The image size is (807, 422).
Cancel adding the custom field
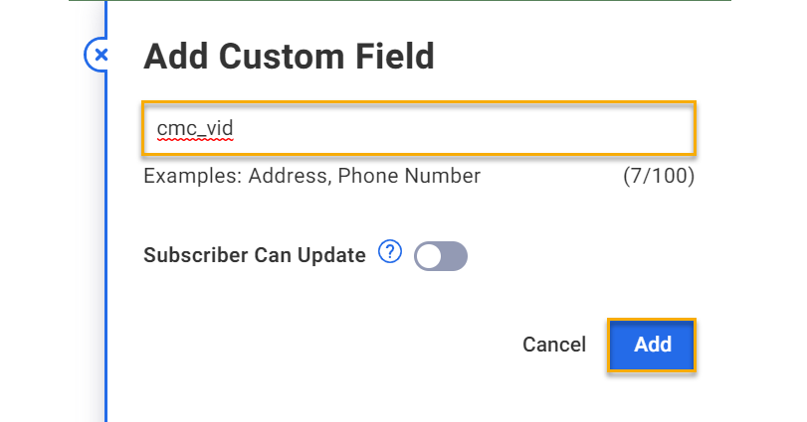click(554, 345)
